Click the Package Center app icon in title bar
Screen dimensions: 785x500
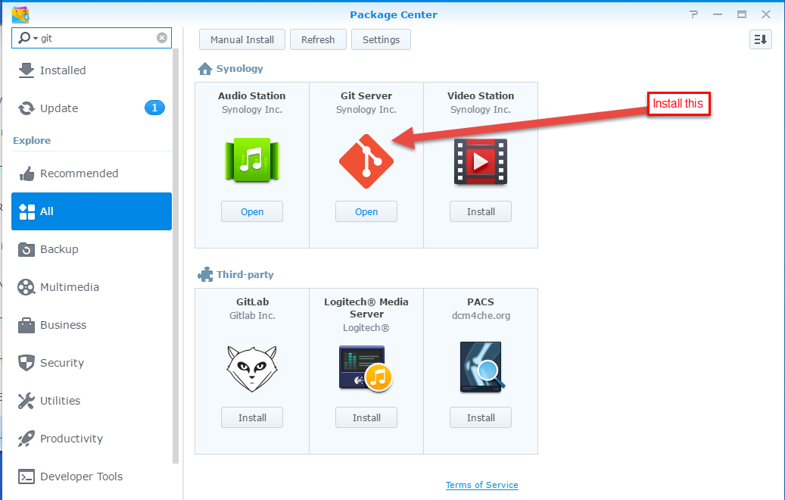(20, 14)
